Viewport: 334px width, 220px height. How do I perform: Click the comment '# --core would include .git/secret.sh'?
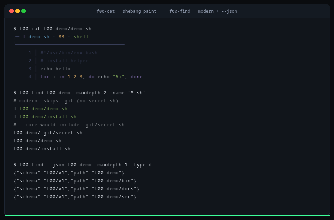69,125
